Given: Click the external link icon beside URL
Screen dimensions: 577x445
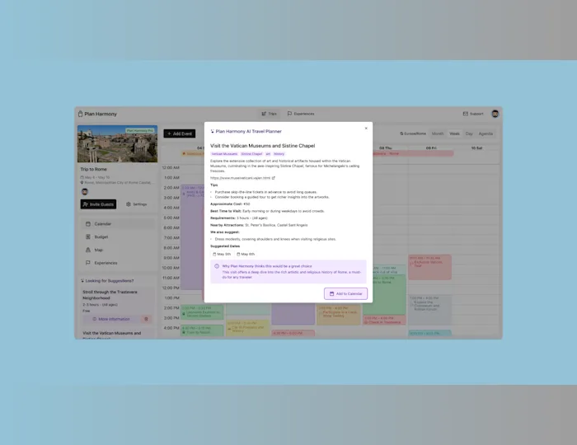Looking at the screenshot, I should (274, 178).
